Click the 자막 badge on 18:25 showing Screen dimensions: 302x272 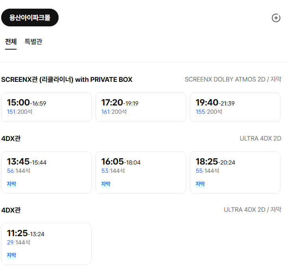point(201,184)
